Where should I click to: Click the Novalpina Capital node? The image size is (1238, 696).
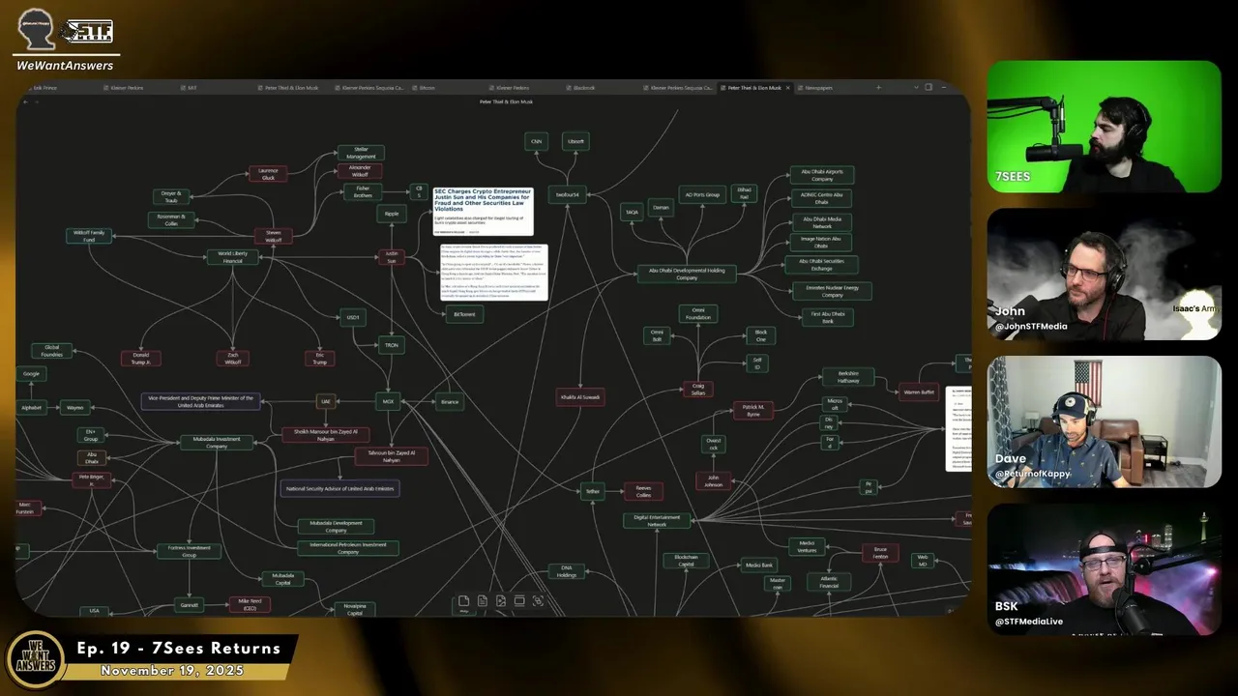tap(355, 609)
